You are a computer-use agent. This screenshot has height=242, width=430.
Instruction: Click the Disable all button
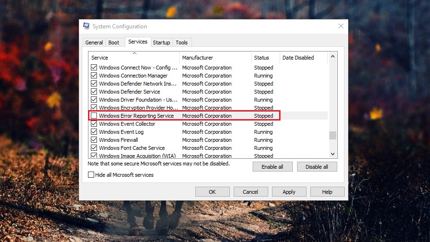click(317, 167)
